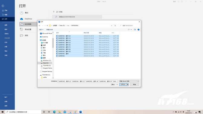This screenshot has height=114, width=203.
Task: Click the dialog's Up one level arrow
Action: 47,26
